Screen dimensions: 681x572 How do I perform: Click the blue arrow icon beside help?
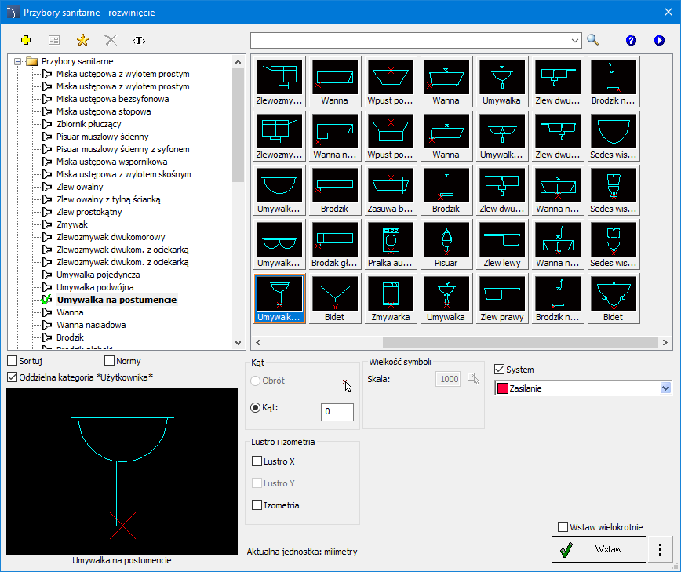(659, 40)
